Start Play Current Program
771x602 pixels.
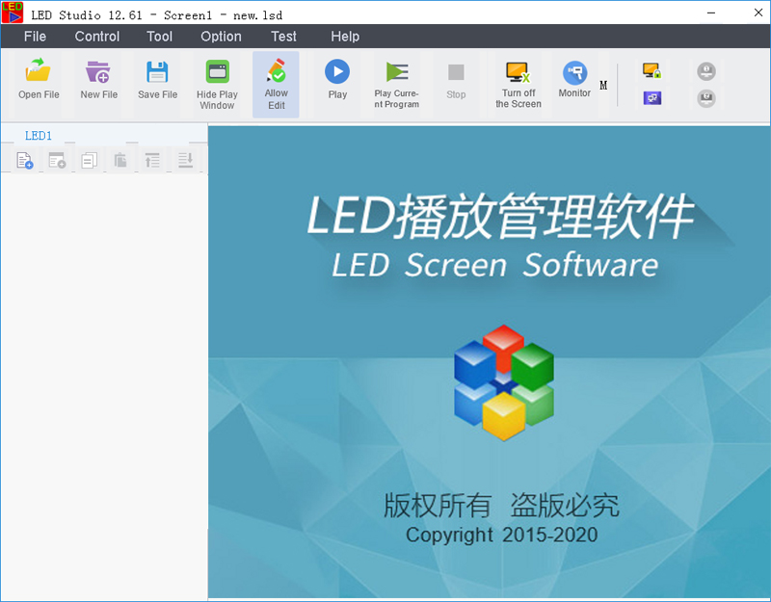pos(399,82)
